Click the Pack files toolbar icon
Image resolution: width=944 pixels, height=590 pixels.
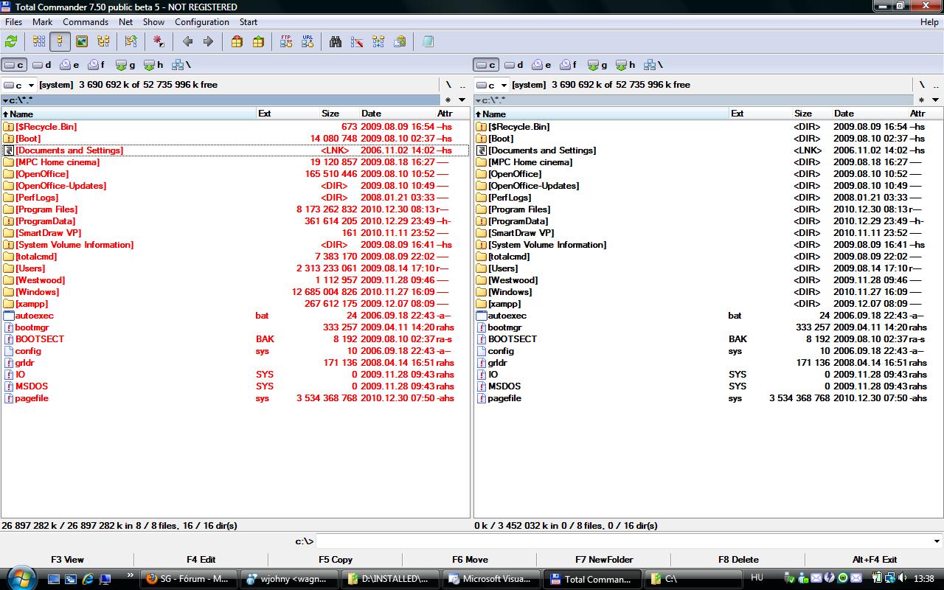(237, 42)
